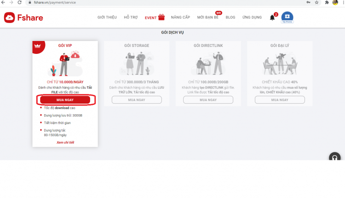The width and height of the screenshot is (345, 198).
Task: Click the Tốc độ download cao line
Action: [59, 108]
